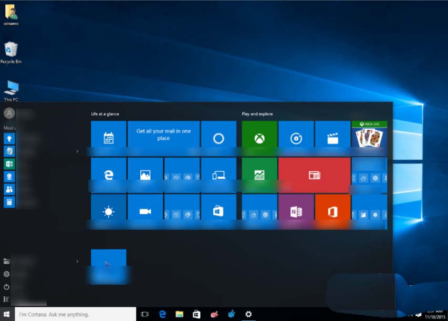Click the 'Life at a glance' group heading
Viewport: 448px width, 321px height.
[105, 114]
